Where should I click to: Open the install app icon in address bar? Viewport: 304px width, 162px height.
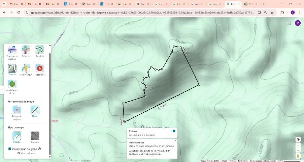pos(259,12)
